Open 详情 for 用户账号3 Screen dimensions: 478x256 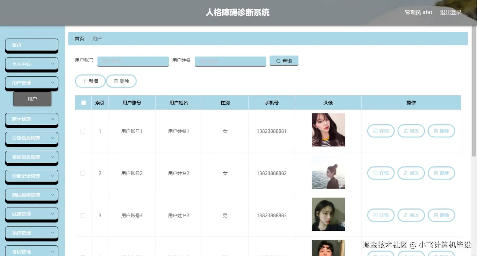[x=381, y=215]
